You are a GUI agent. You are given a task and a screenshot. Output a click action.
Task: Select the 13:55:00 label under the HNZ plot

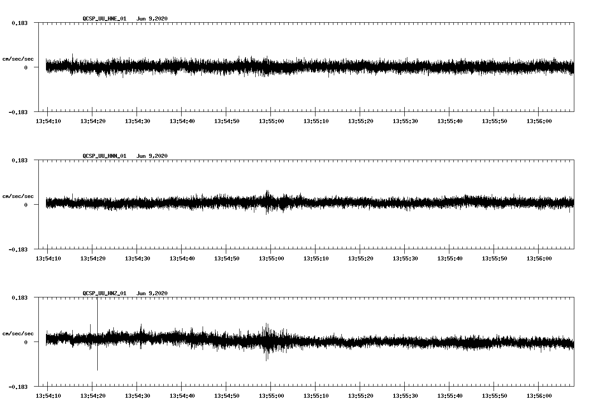click(x=271, y=396)
